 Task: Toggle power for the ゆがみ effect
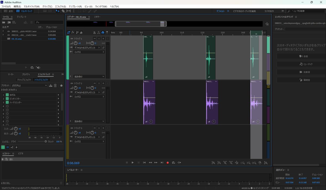click(x=7, y=95)
